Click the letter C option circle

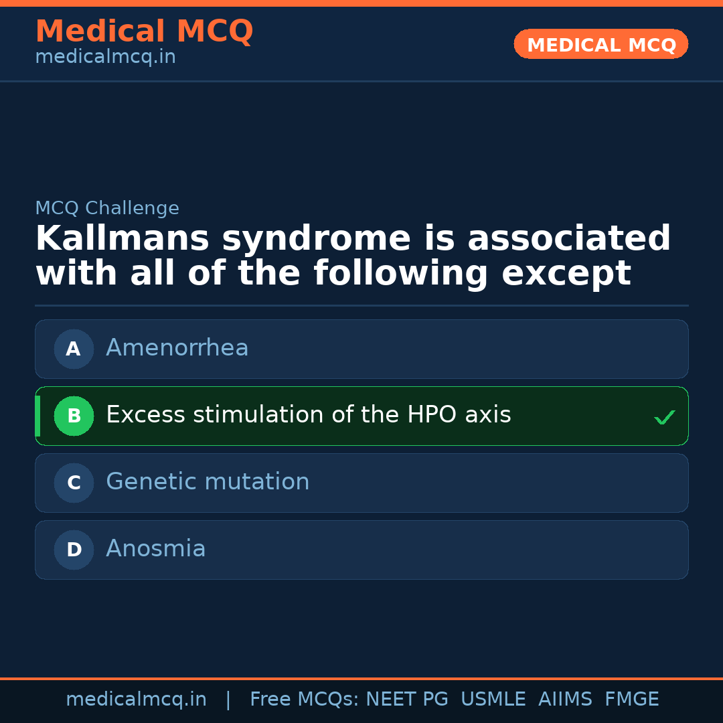74,483
